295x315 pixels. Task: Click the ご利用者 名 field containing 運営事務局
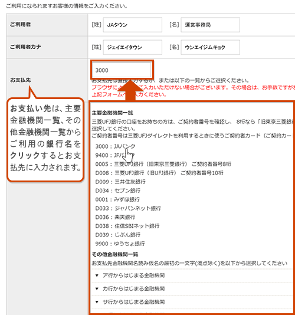point(210,25)
